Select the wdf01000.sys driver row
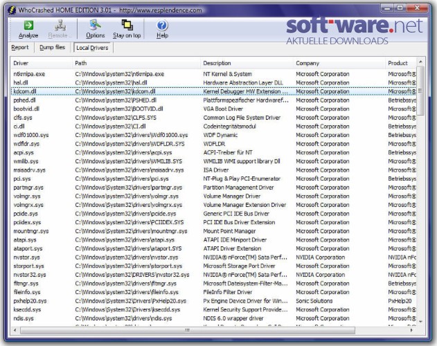Image resolution: width=437 pixels, height=346 pixels. point(213,135)
